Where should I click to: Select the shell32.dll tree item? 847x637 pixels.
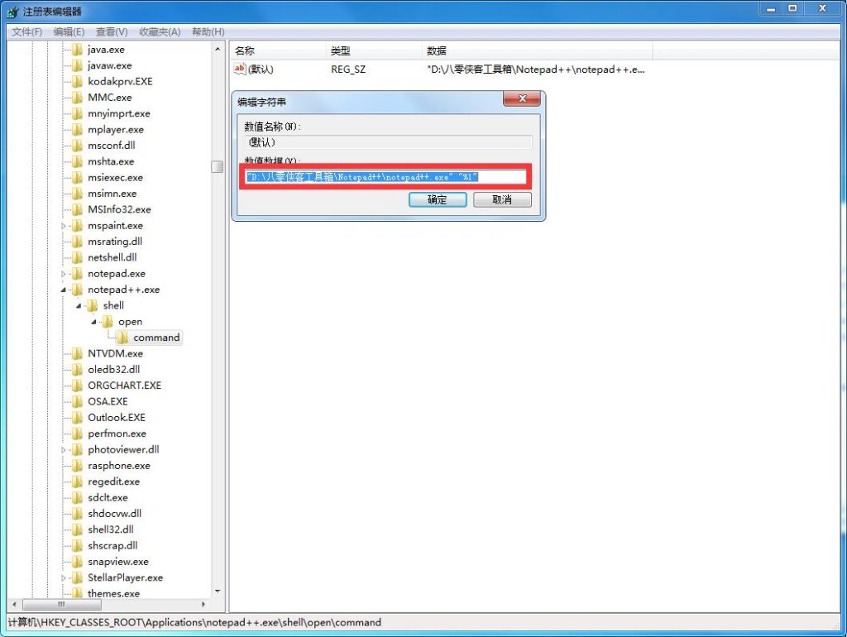pos(111,529)
